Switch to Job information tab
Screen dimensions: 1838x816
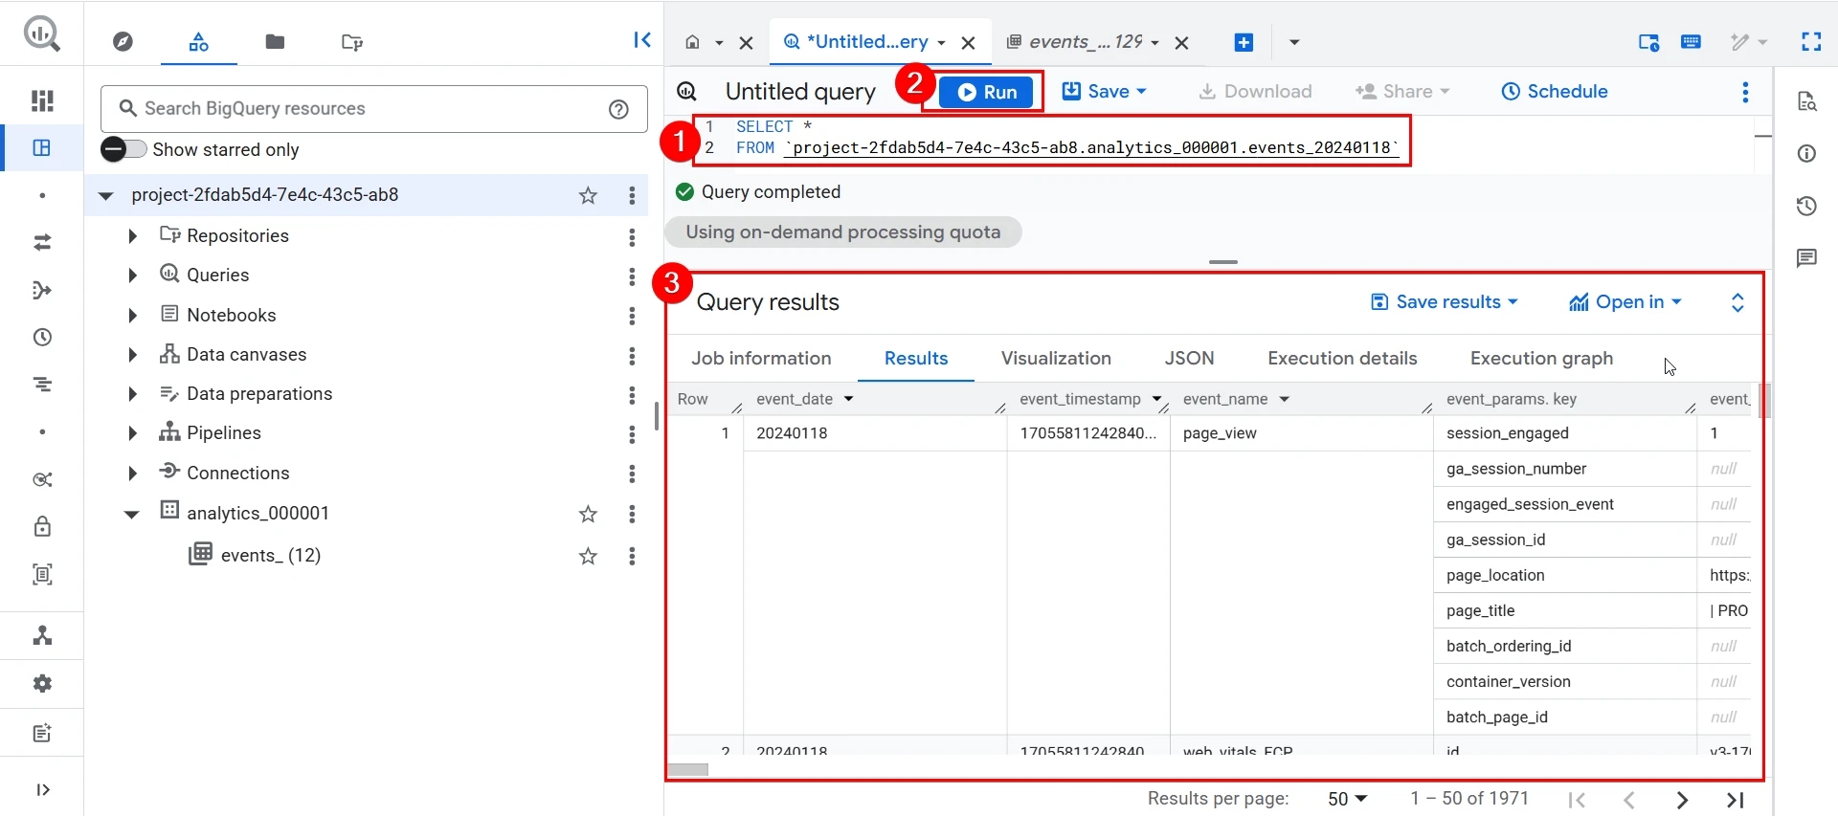point(761,359)
